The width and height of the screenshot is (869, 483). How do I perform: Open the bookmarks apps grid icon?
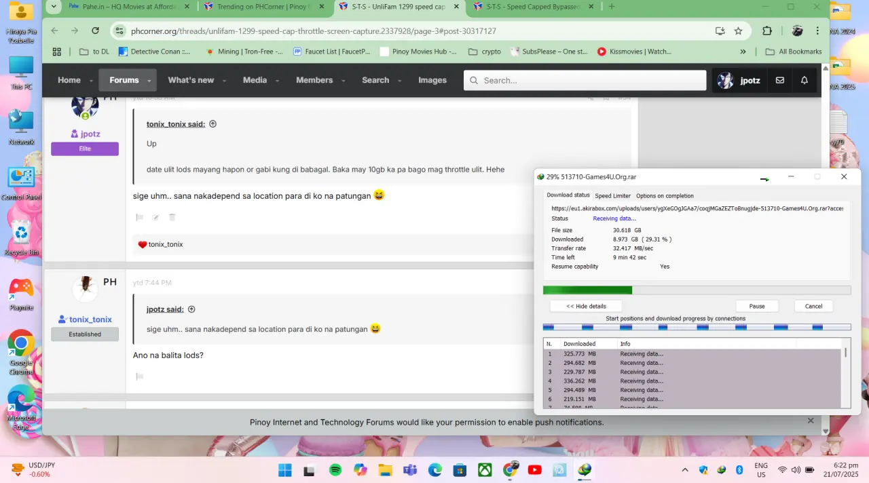[57, 52]
